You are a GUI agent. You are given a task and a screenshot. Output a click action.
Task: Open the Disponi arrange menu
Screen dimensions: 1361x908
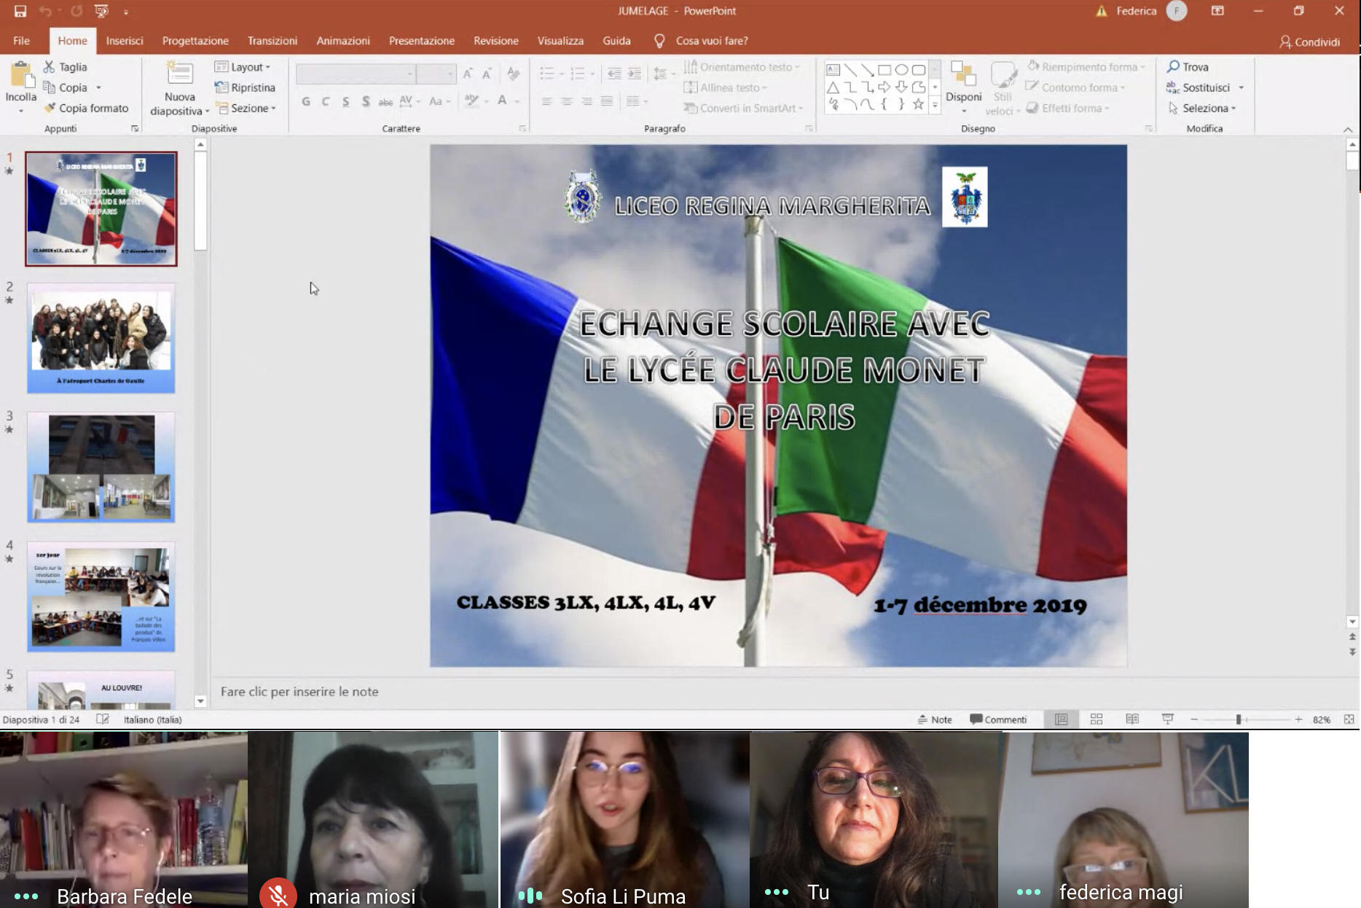(963, 87)
